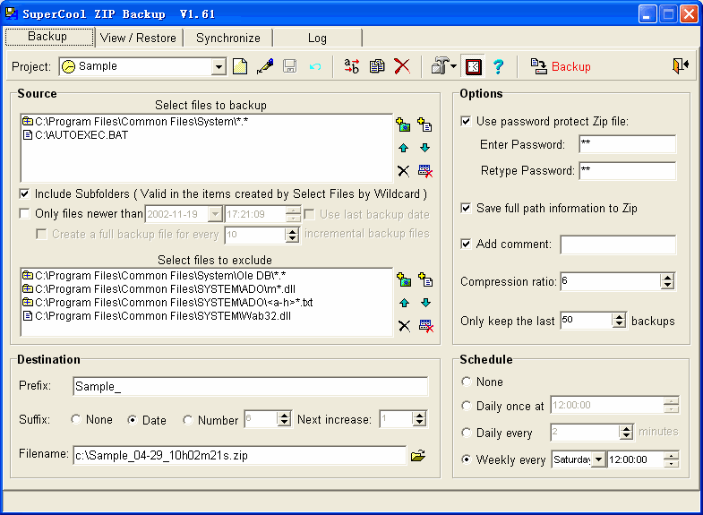Image resolution: width=703 pixels, height=515 pixels.
Task: Toggle Save full path information to Zip
Action: pos(467,209)
